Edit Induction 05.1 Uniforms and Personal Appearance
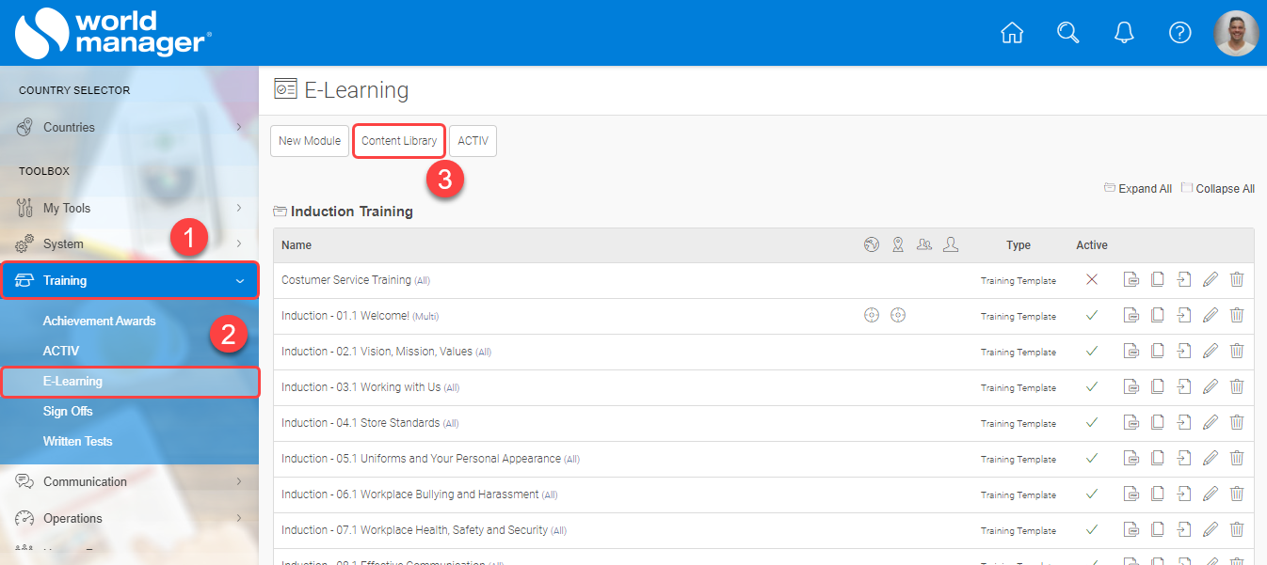The height and width of the screenshot is (565, 1267). 1211,458
